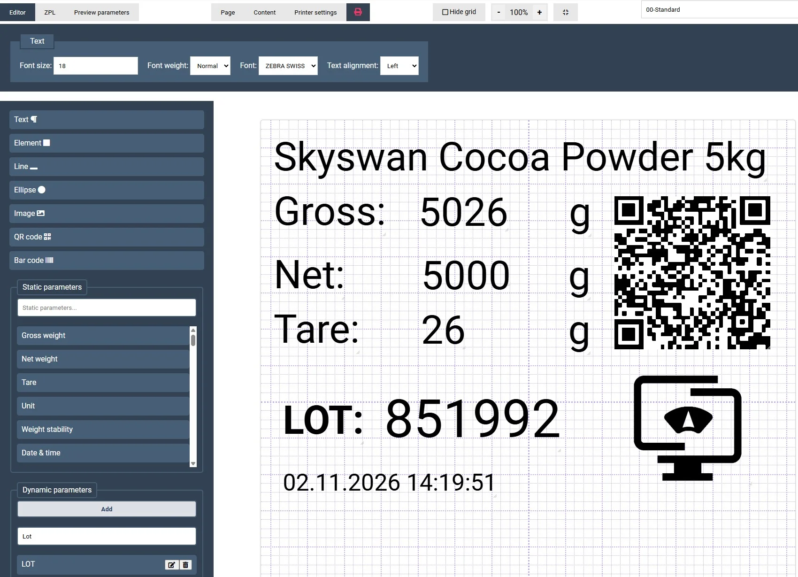
Task: Open the Page settings tab
Action: pos(228,12)
